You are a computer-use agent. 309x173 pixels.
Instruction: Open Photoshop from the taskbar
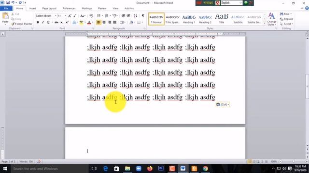point(161,169)
